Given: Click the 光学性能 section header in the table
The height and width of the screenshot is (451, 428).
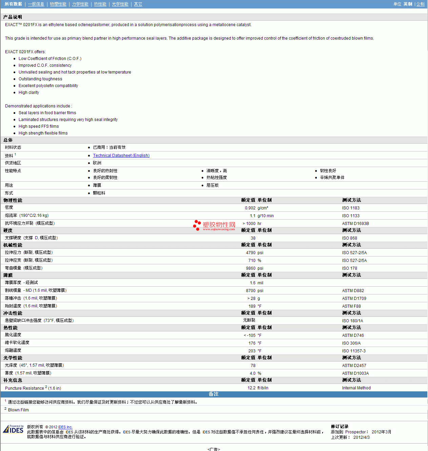Looking at the screenshot, I should coord(13,358).
